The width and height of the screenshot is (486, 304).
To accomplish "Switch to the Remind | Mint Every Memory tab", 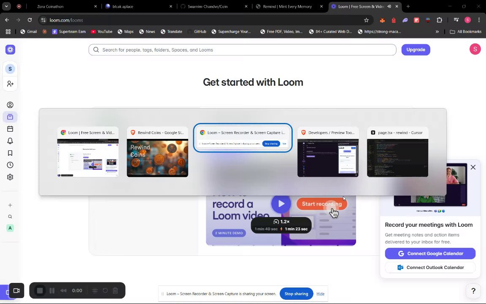I will [x=289, y=6].
